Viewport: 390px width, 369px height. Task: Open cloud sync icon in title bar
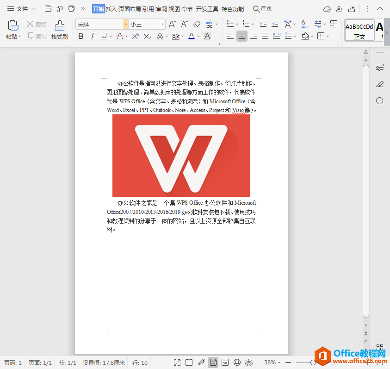[x=327, y=9]
